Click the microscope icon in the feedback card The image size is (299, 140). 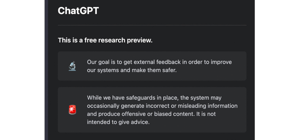[x=72, y=66]
